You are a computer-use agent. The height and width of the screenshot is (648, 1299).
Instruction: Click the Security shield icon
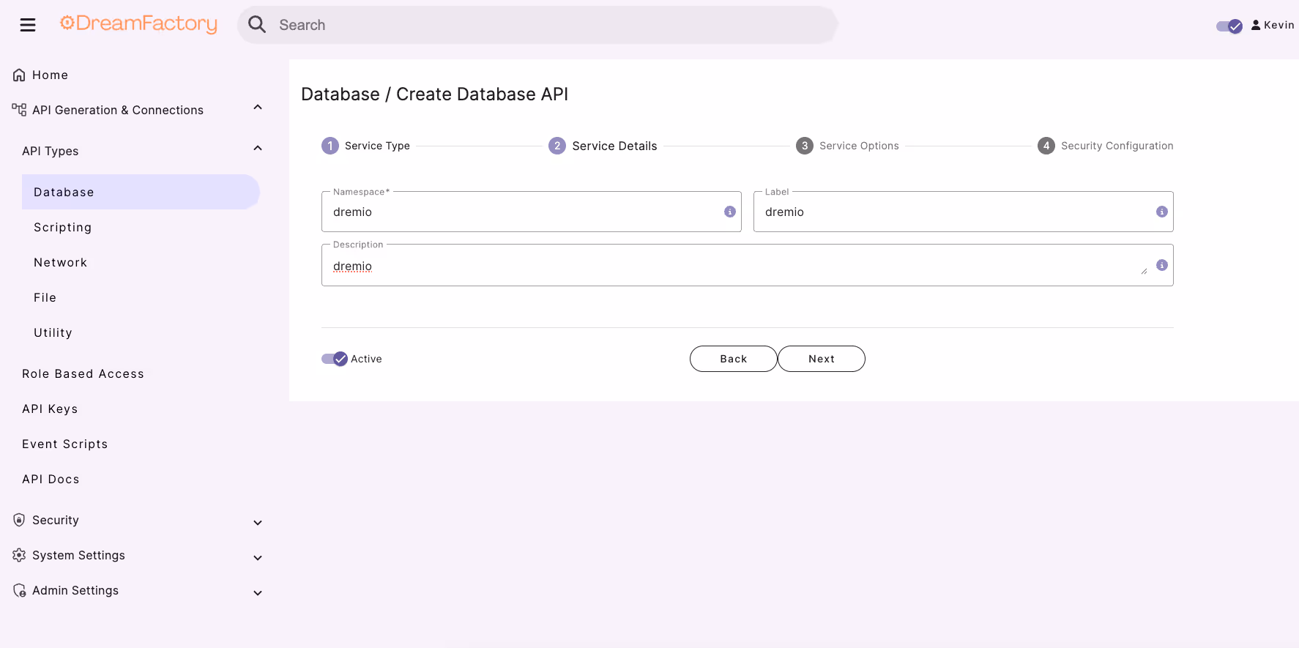pyautogui.click(x=20, y=520)
